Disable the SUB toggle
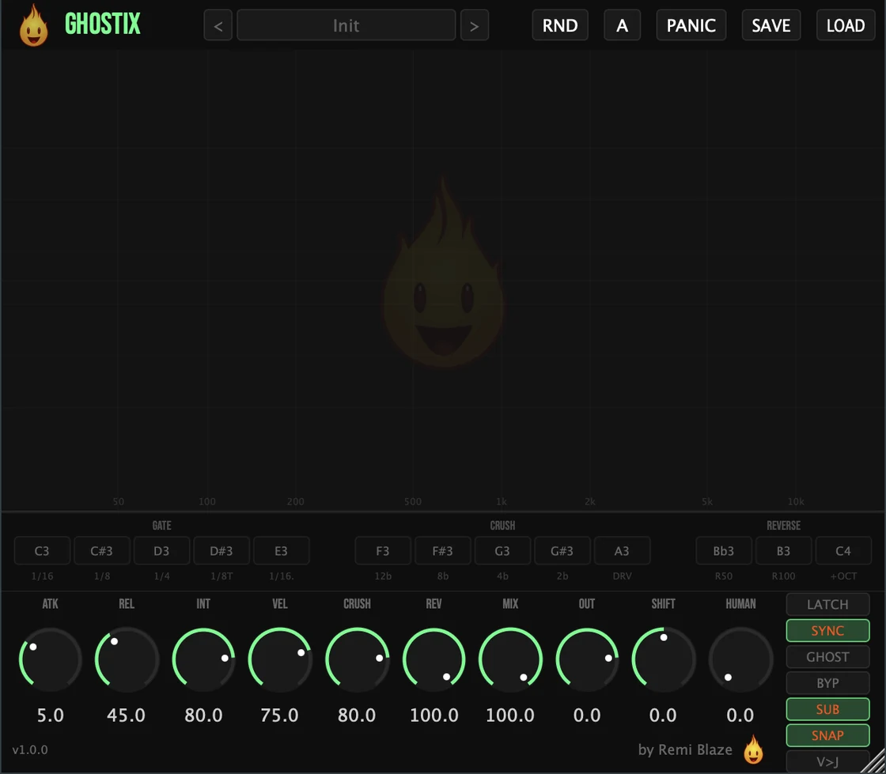The image size is (886, 774). [827, 710]
